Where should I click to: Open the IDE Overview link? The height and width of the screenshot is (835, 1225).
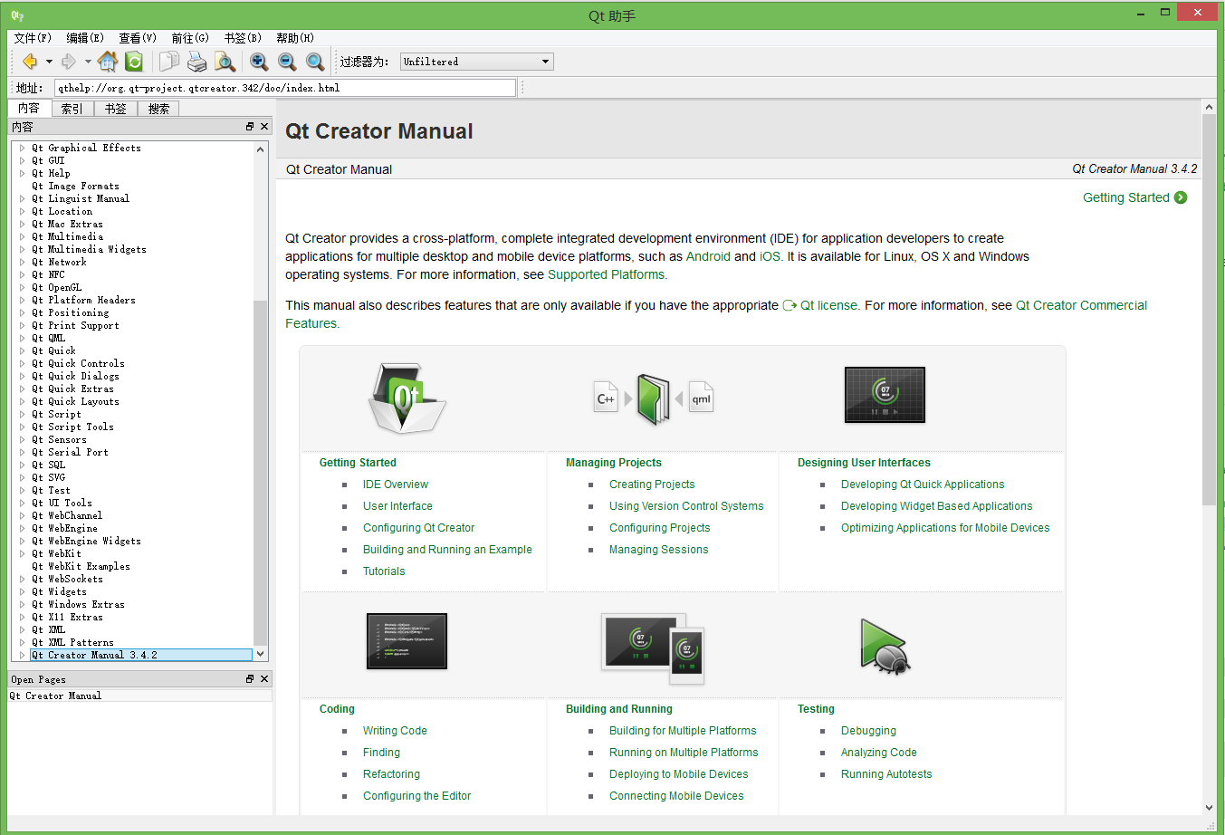[396, 485]
